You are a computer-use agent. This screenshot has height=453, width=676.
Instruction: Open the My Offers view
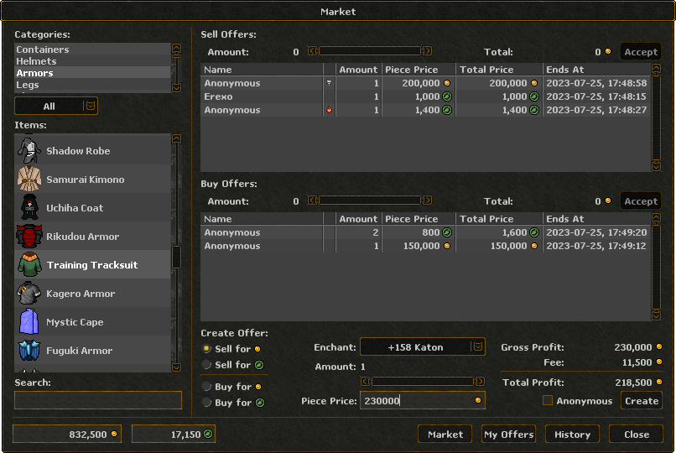click(x=510, y=435)
